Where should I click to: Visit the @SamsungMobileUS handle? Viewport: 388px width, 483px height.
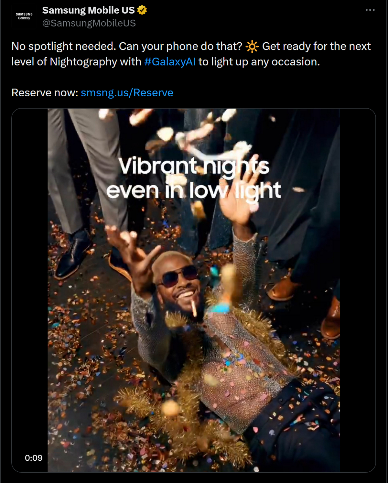89,23
